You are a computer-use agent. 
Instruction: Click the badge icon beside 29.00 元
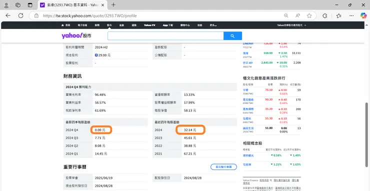pos(96,55)
